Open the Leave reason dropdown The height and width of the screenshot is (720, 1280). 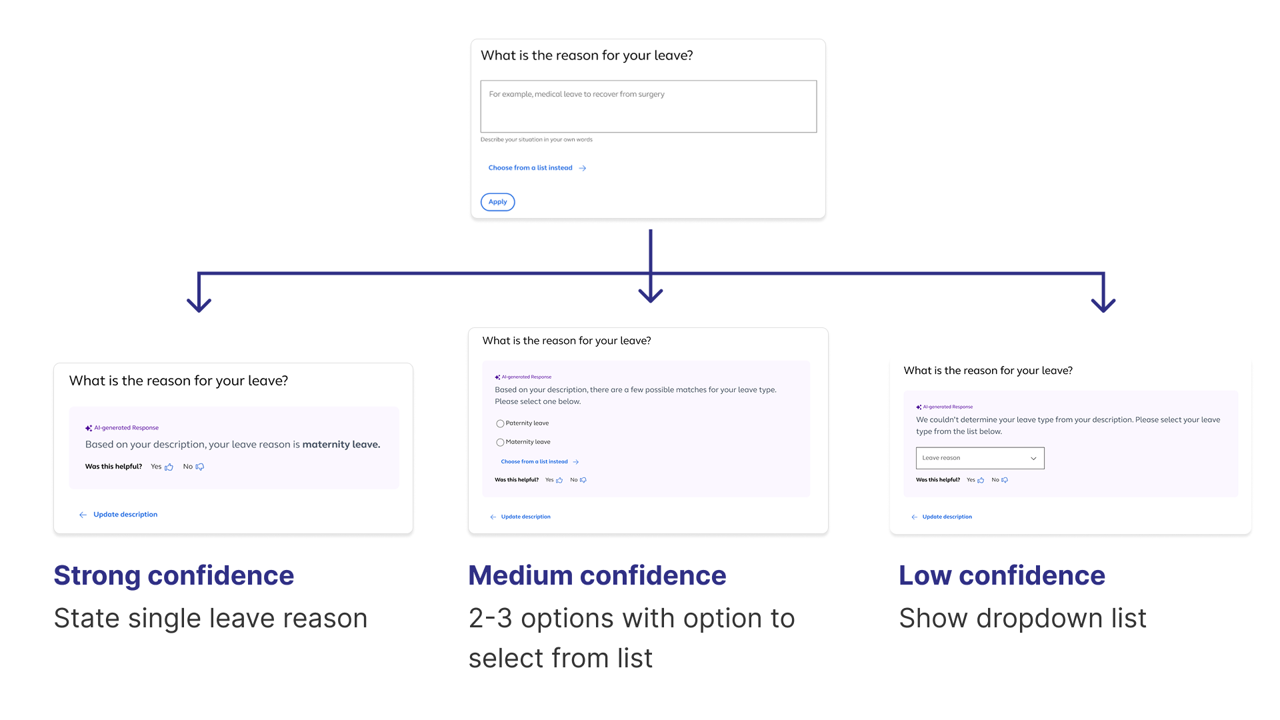point(980,458)
